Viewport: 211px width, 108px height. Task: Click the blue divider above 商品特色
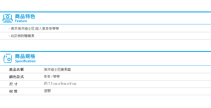(105, 12)
